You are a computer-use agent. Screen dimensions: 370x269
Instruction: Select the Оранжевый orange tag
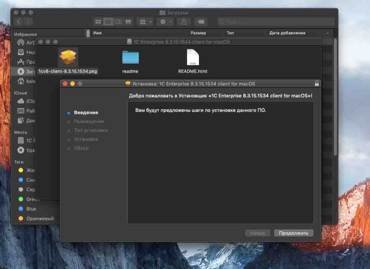point(36,219)
